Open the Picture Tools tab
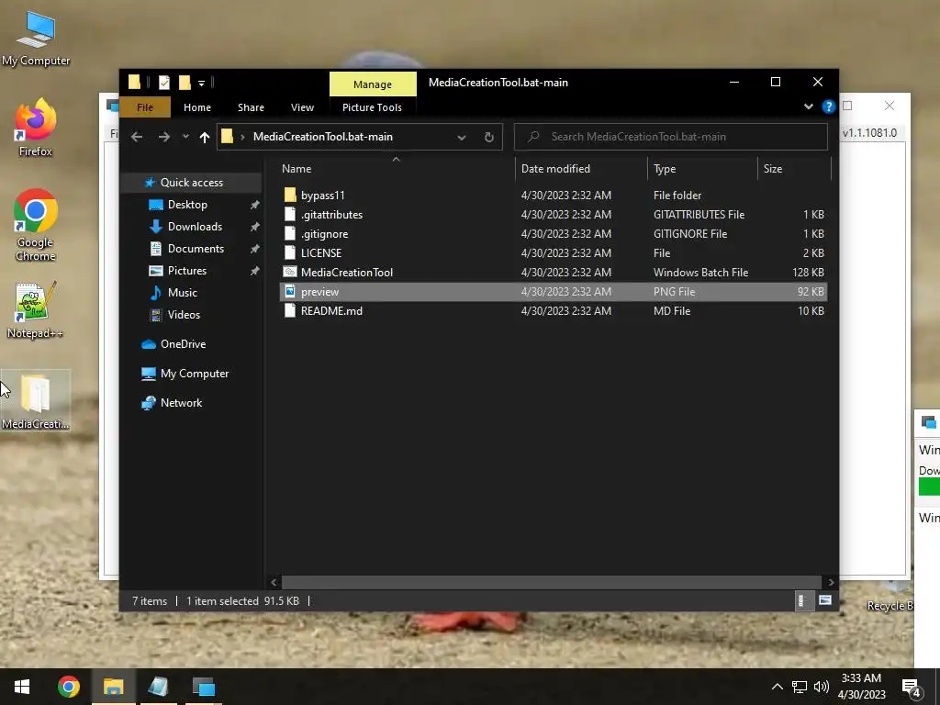This screenshot has width=940, height=705. pos(373,107)
